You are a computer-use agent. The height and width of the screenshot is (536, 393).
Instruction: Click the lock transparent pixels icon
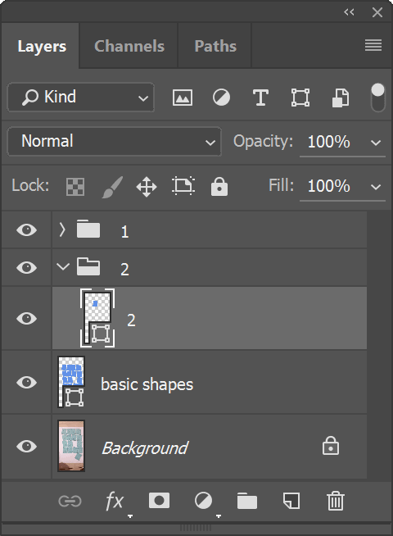click(x=75, y=187)
